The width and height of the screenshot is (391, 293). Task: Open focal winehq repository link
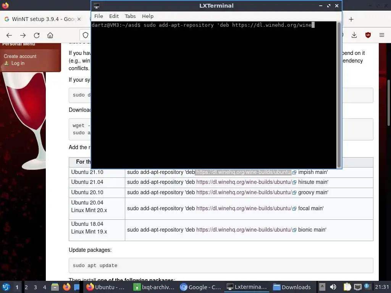[244, 208]
